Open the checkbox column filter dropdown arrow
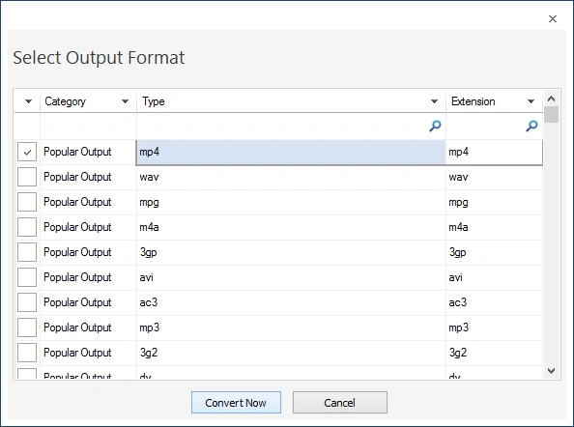 [28, 101]
